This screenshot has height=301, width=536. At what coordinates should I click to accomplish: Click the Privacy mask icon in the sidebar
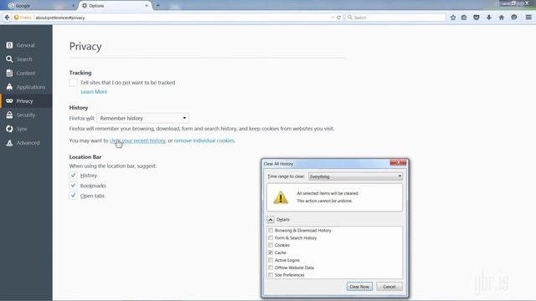9,101
